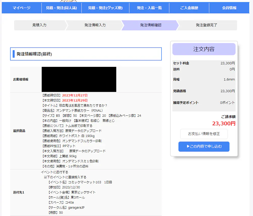
Task: Select 見積・発注(グッズ他) navigation item
Action: click(x=105, y=8)
